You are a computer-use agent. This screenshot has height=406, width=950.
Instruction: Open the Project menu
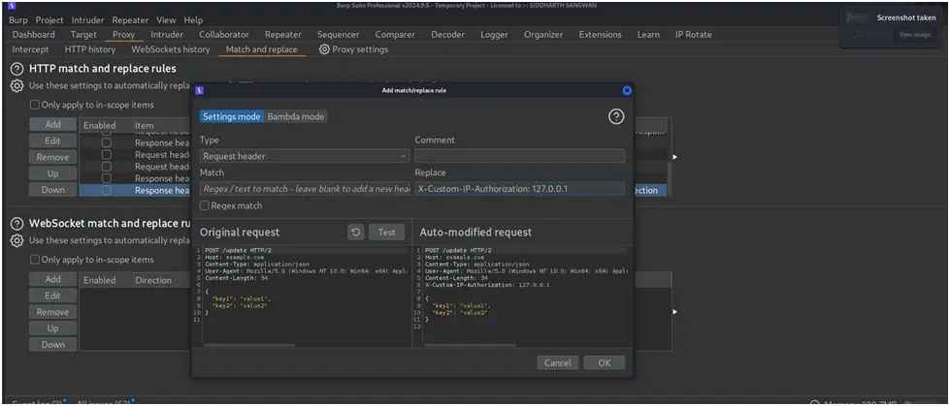click(x=49, y=20)
